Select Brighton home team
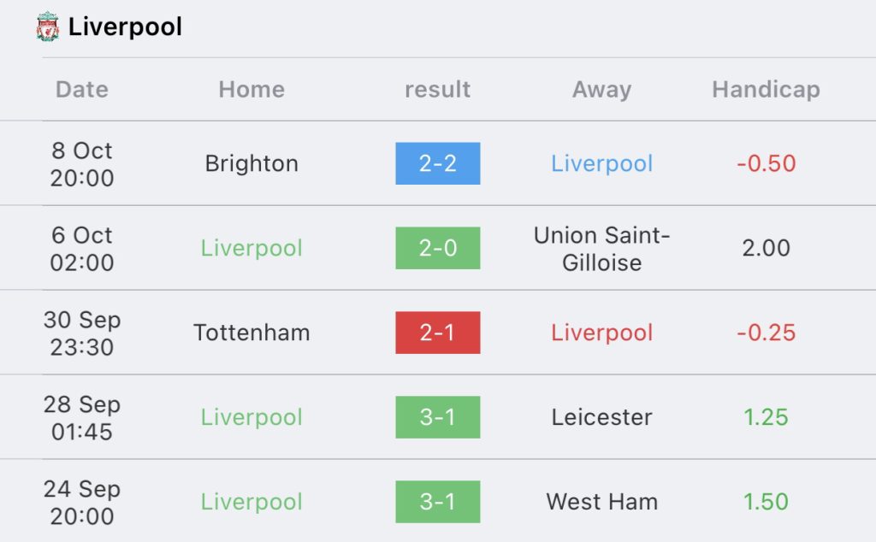This screenshot has height=542, width=876. [x=252, y=163]
